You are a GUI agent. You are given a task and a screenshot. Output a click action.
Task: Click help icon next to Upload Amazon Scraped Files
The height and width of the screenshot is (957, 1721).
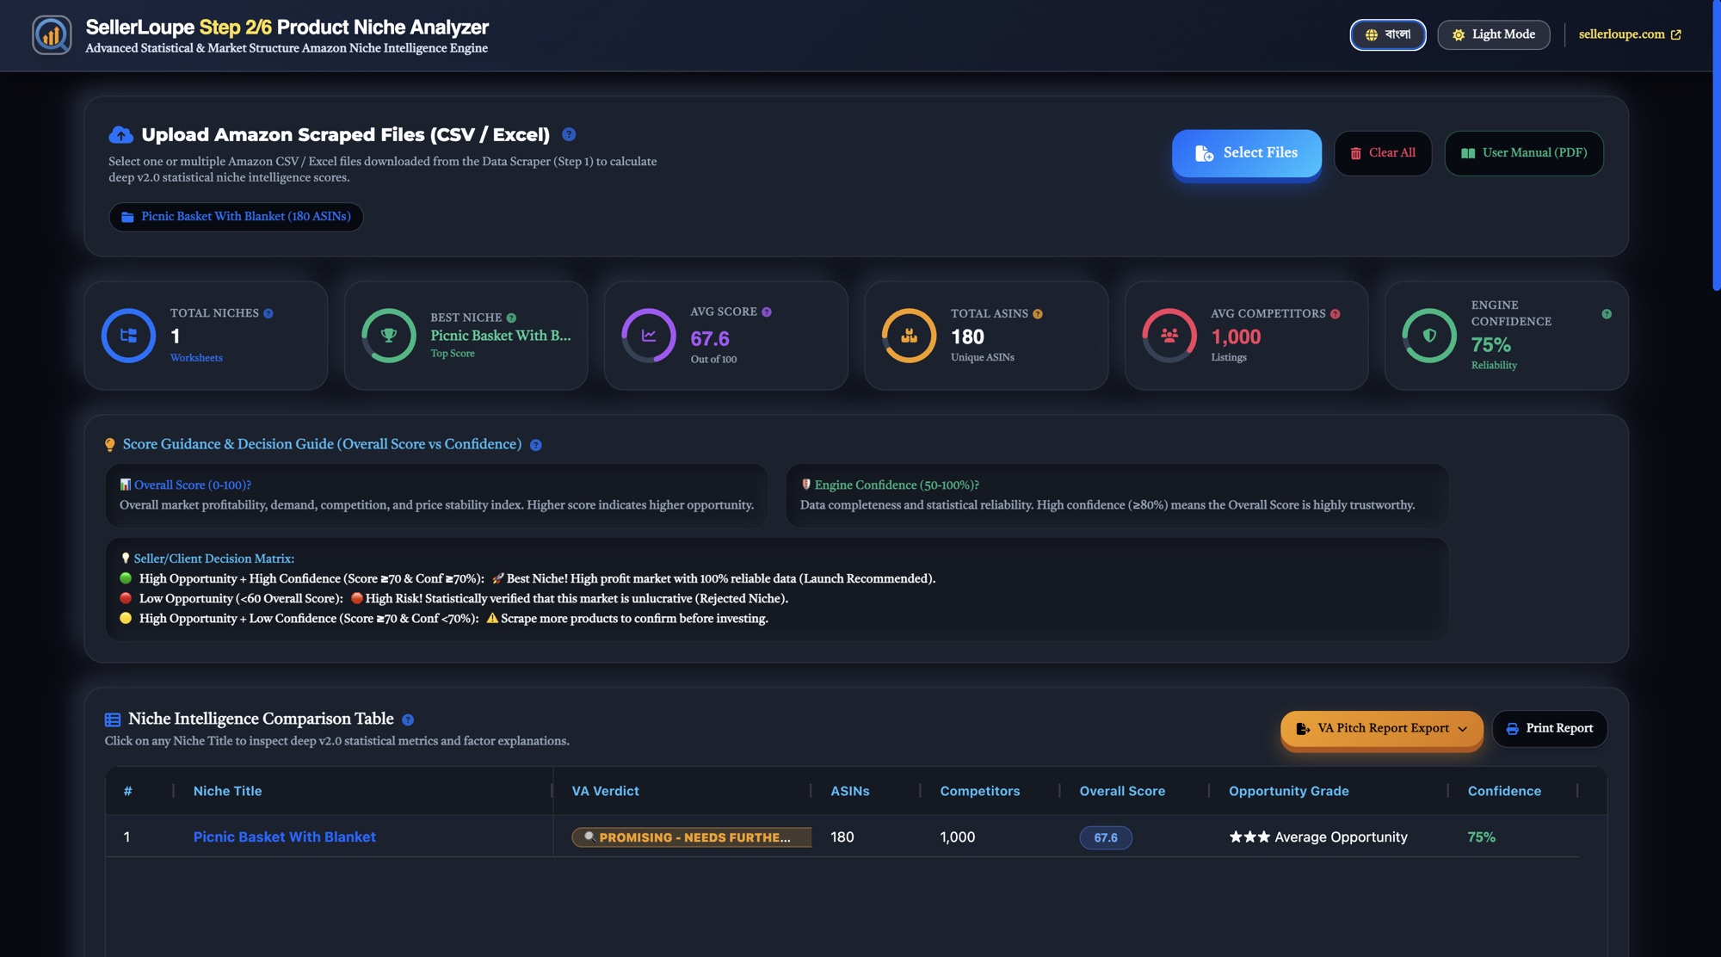click(569, 134)
